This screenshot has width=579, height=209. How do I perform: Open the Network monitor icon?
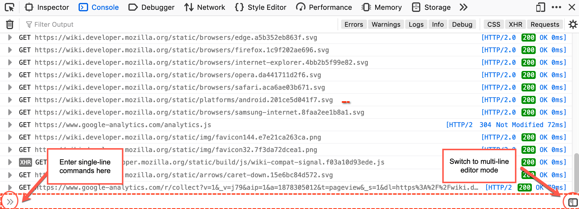tap(189, 7)
